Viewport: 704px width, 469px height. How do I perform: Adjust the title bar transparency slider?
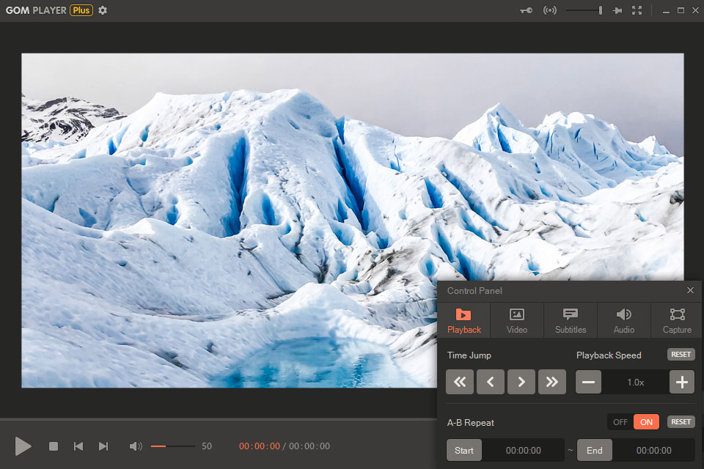coord(584,10)
